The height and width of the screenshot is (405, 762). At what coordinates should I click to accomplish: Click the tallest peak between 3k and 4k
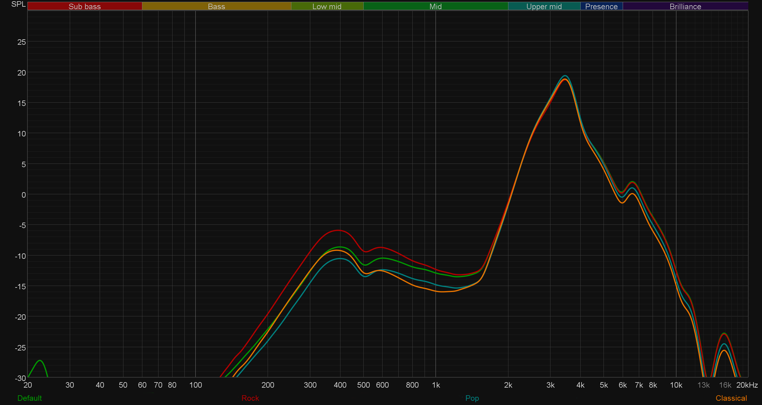pyautogui.click(x=565, y=76)
